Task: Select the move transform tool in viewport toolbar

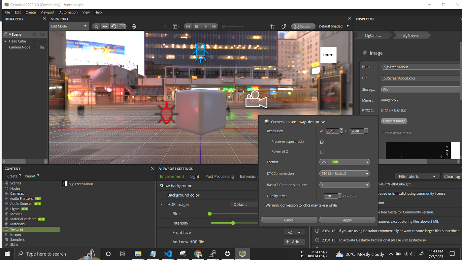Action: point(105,26)
